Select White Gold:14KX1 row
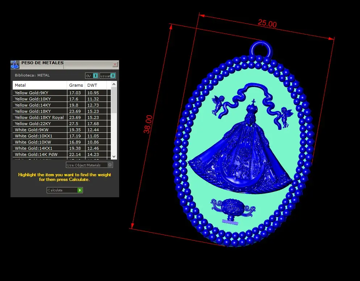This screenshot has width=360, height=281. point(62,148)
